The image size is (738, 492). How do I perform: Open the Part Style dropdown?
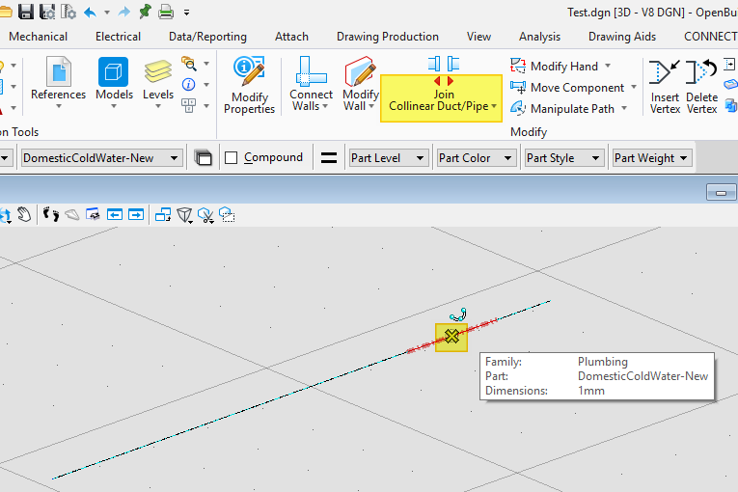(x=564, y=157)
